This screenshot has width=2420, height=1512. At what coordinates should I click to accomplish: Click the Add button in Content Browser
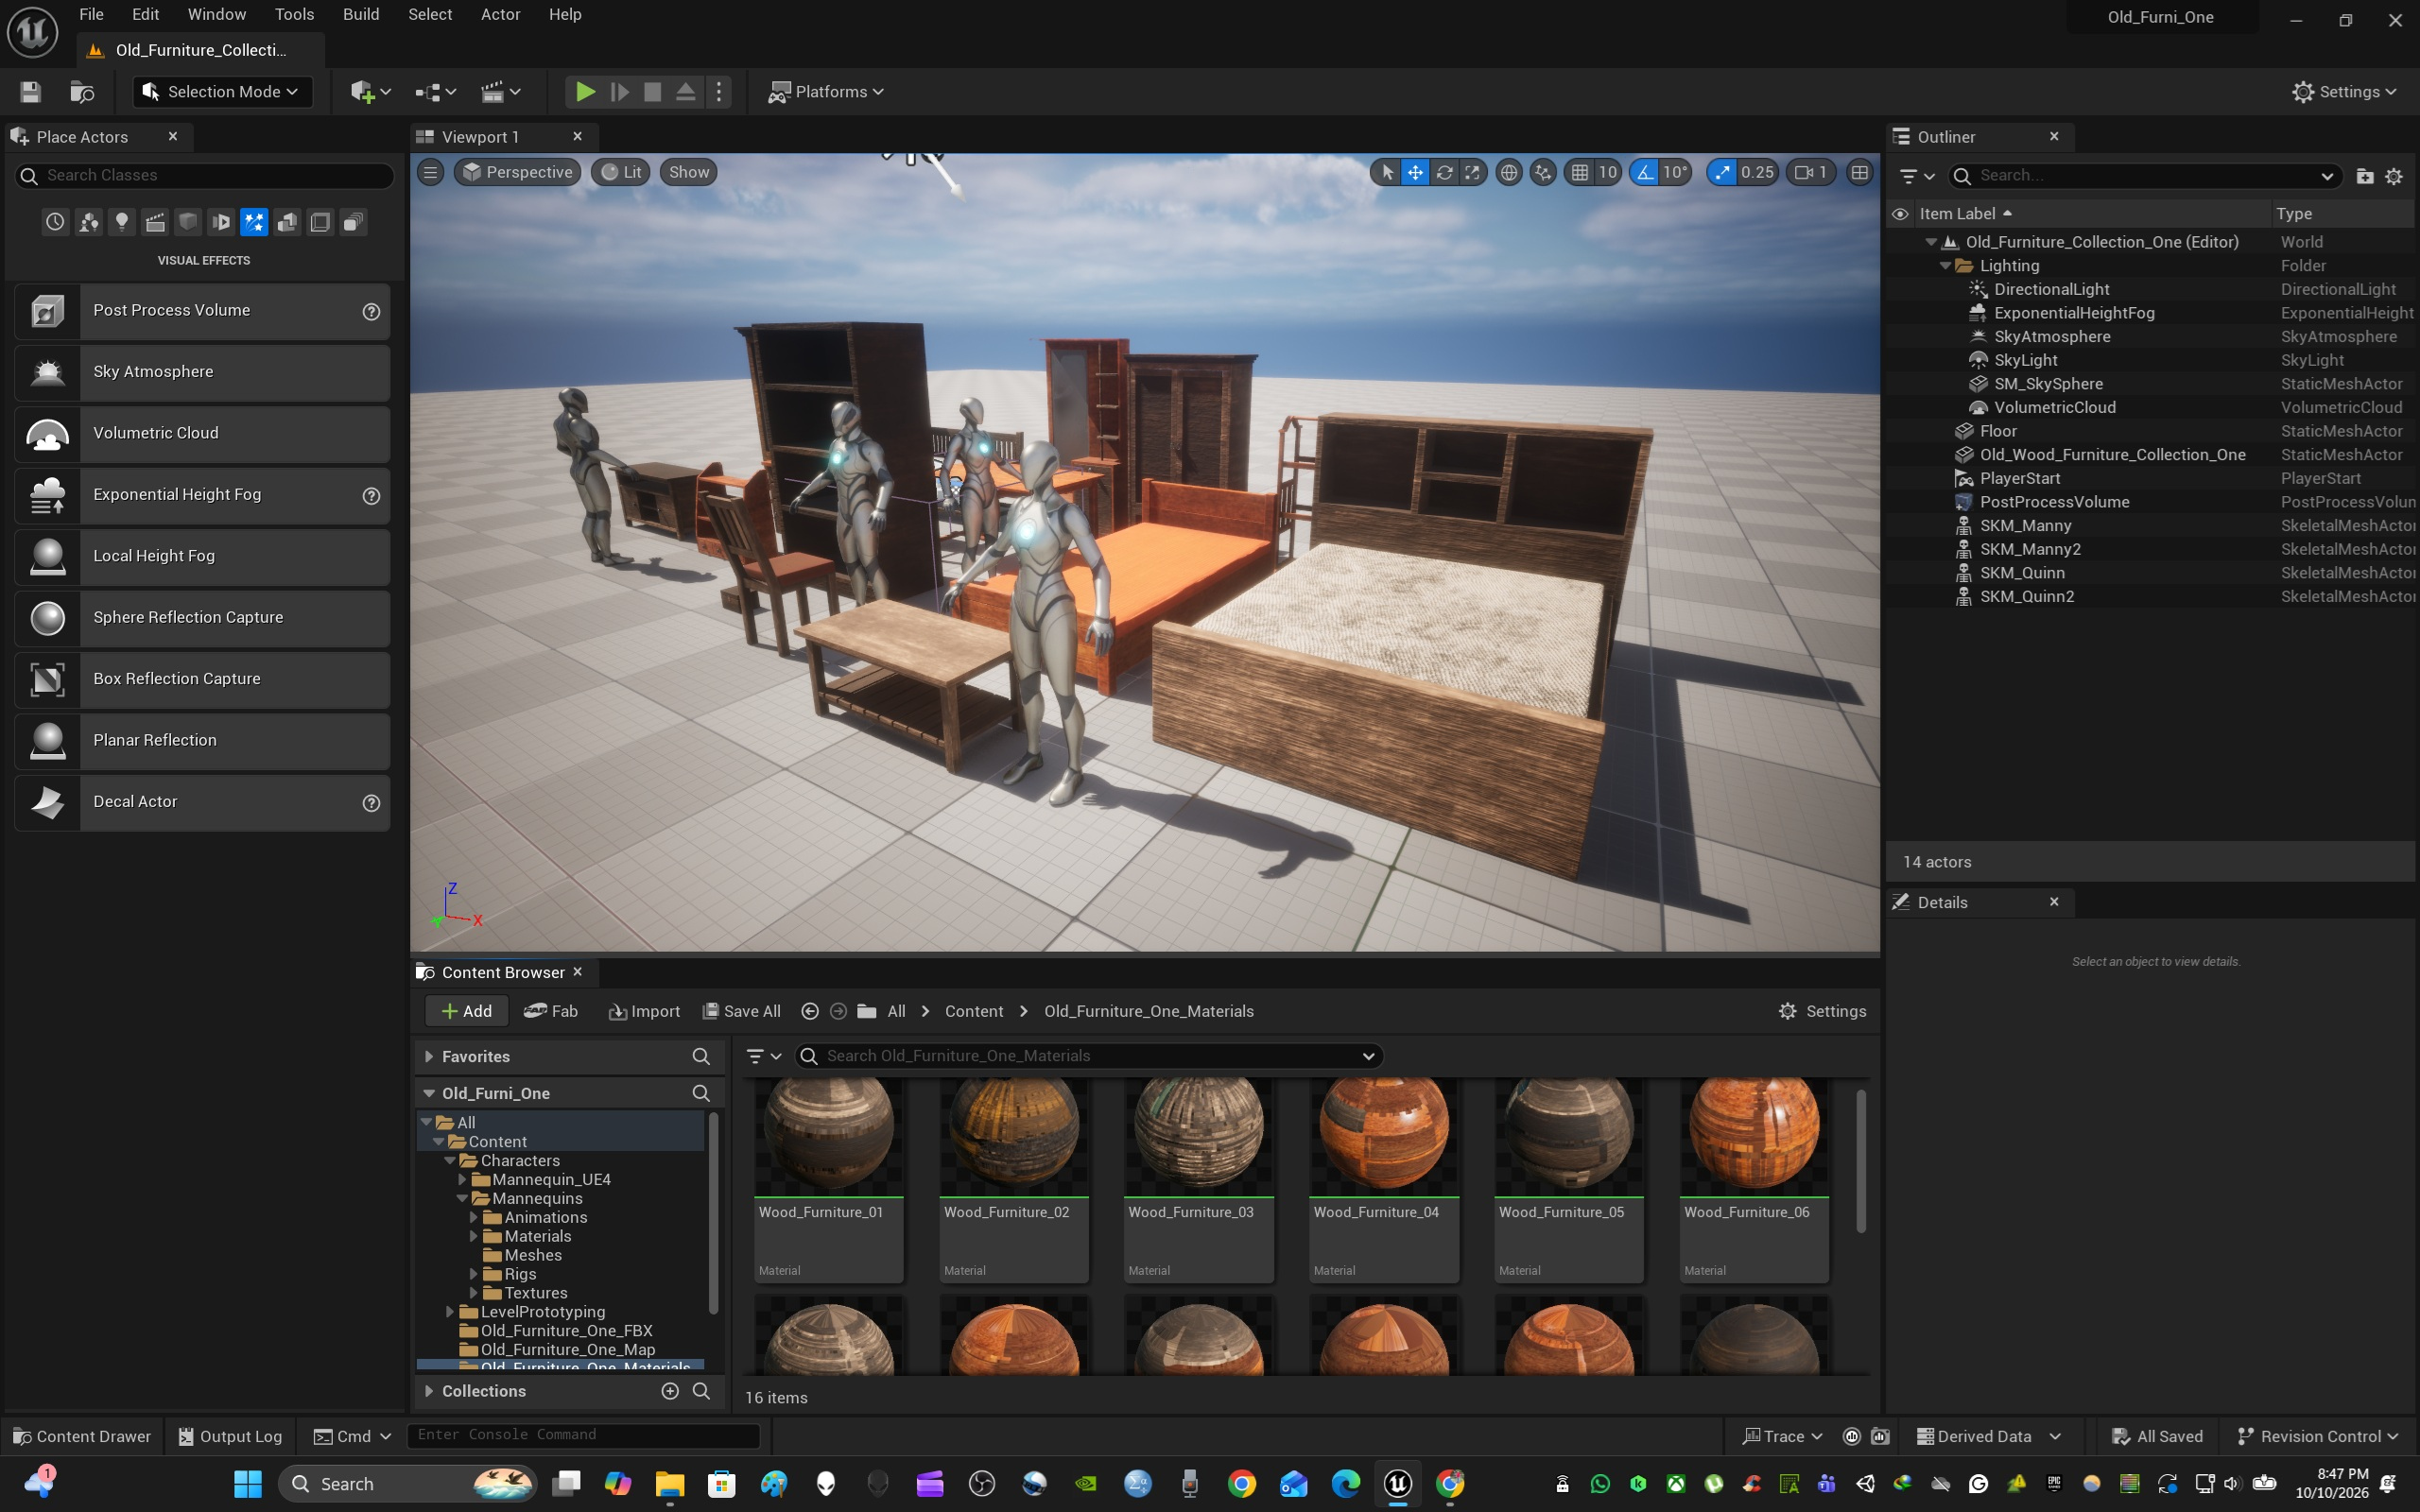pyautogui.click(x=466, y=1011)
